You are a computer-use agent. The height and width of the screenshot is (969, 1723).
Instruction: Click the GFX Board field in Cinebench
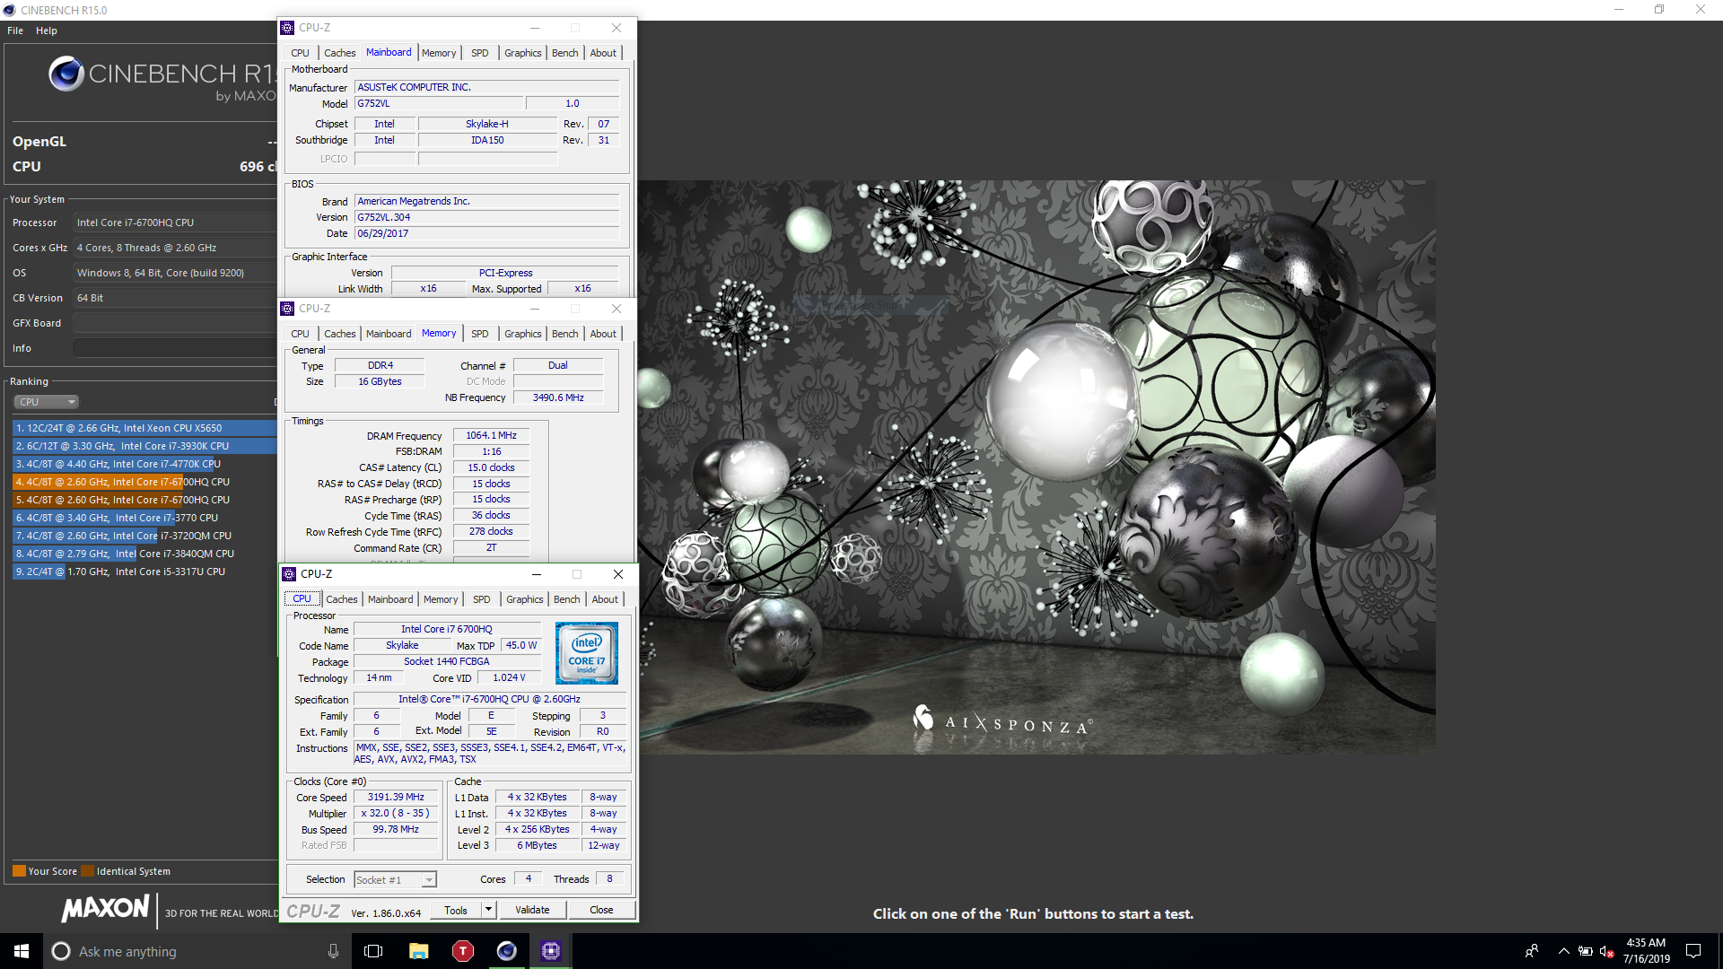175,323
